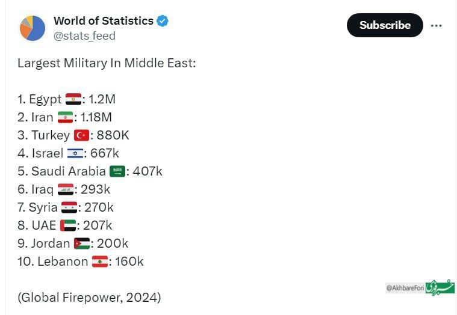
Task: Click the Global Firepower, 2024 source text
Action: coord(89,297)
